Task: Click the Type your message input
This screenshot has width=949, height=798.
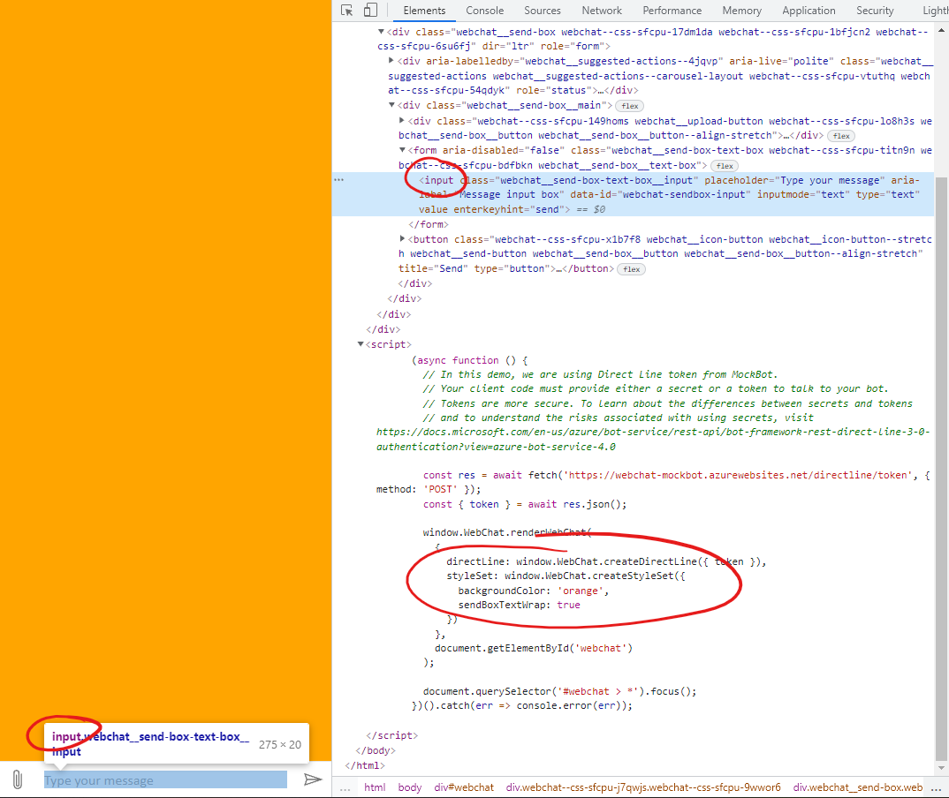Action: coord(165,779)
